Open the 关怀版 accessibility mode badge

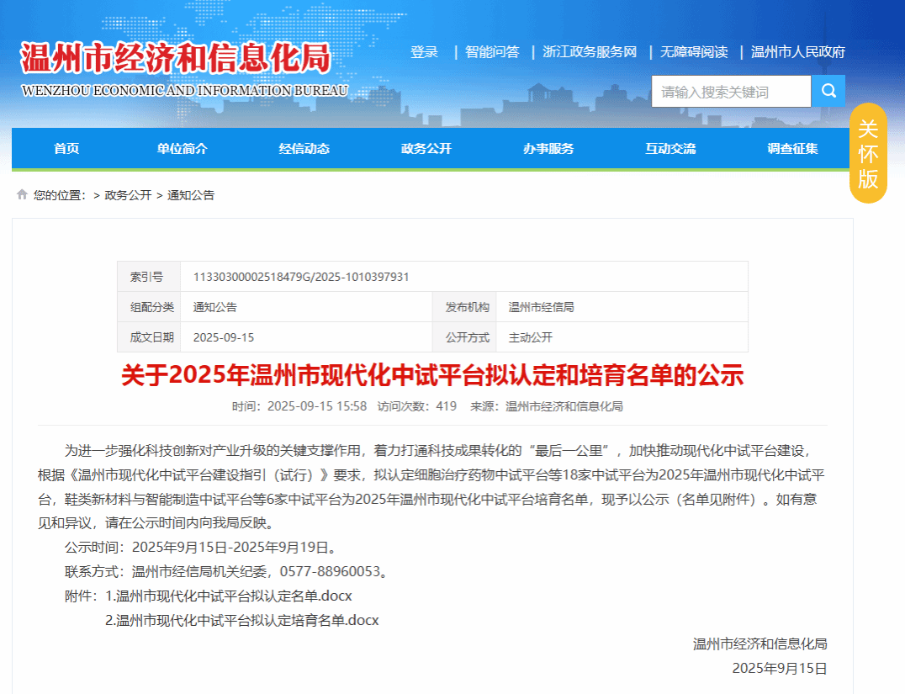click(868, 154)
